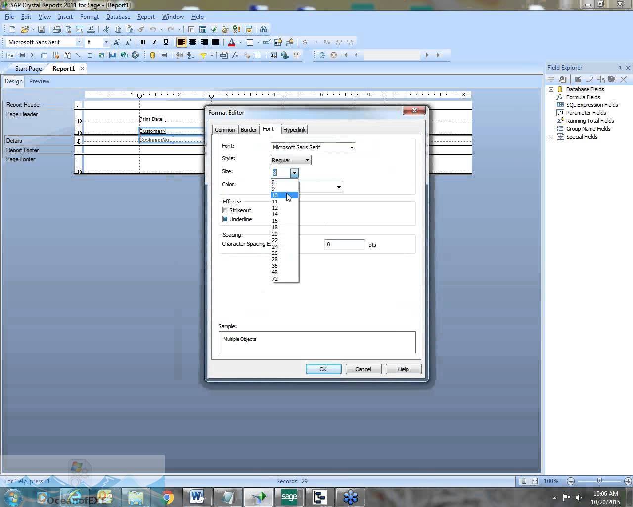Image resolution: width=633 pixels, height=507 pixels.
Task: Click the Insert Box icon
Action: [90, 55]
